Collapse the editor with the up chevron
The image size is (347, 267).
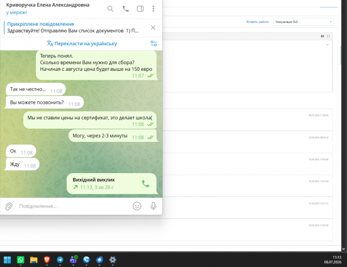pos(327,45)
